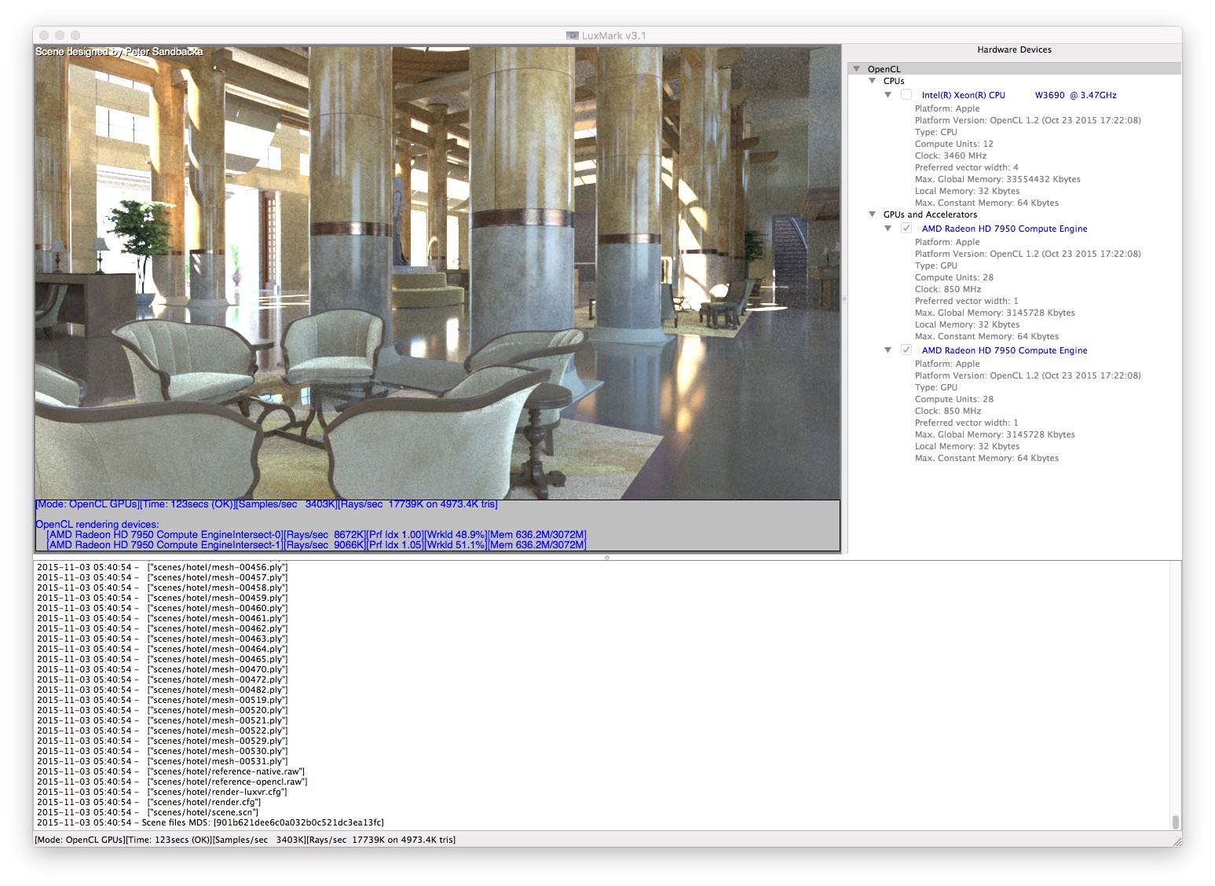Click the window resize grip in the corner
Viewport: 1215px width, 886px height.
tap(1176, 840)
